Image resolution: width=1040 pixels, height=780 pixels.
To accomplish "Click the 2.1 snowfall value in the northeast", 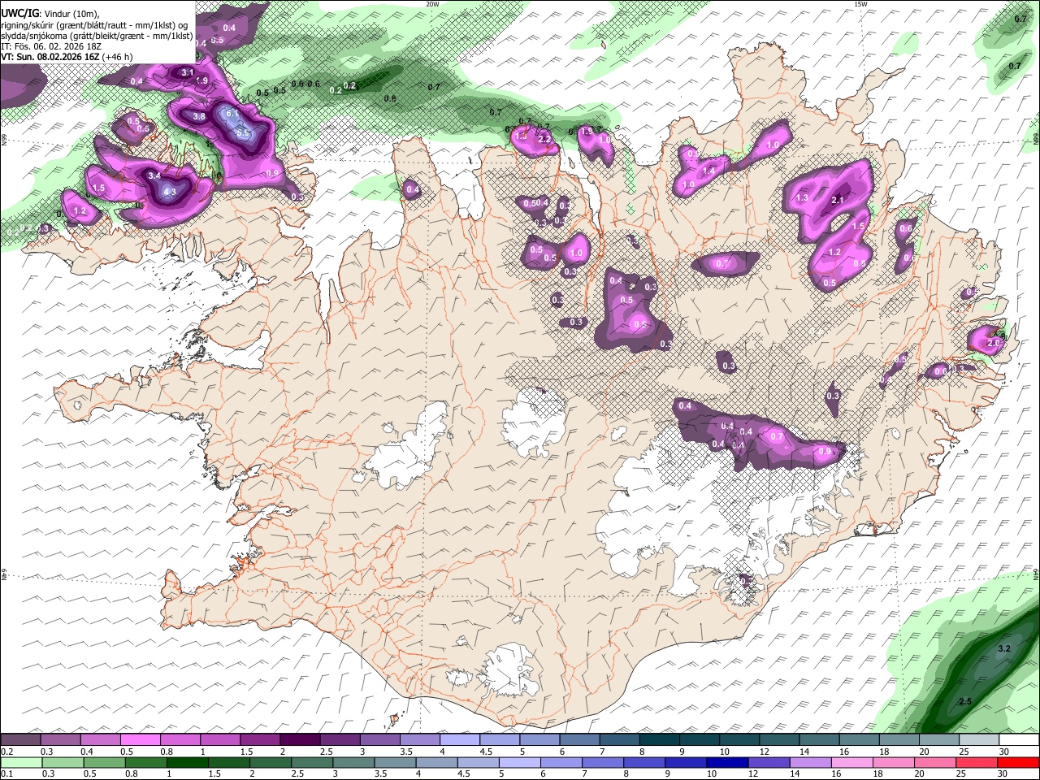I will tap(839, 200).
